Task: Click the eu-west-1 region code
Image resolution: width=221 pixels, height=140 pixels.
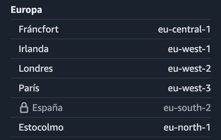Action: (x=189, y=49)
